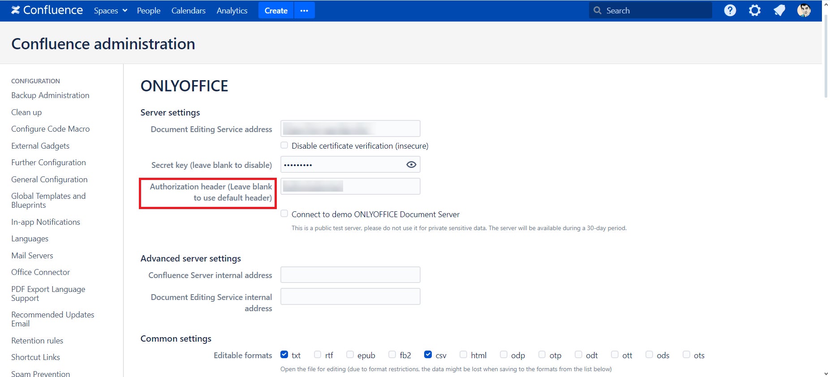Viewport: 830px width, 377px height.
Task: Open Backup Administration in the sidebar
Action: (50, 95)
